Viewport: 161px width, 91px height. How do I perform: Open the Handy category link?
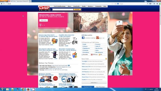[x=85, y=44]
